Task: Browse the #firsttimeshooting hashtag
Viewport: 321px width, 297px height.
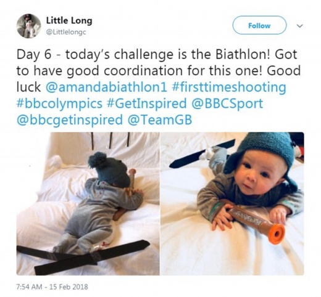Action: 228,87
